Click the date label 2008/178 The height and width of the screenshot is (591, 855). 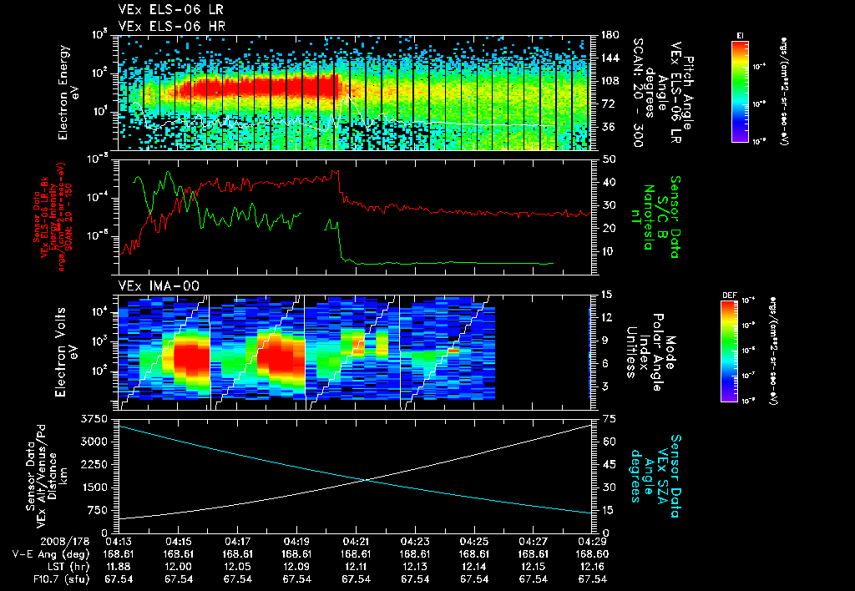tap(64, 542)
